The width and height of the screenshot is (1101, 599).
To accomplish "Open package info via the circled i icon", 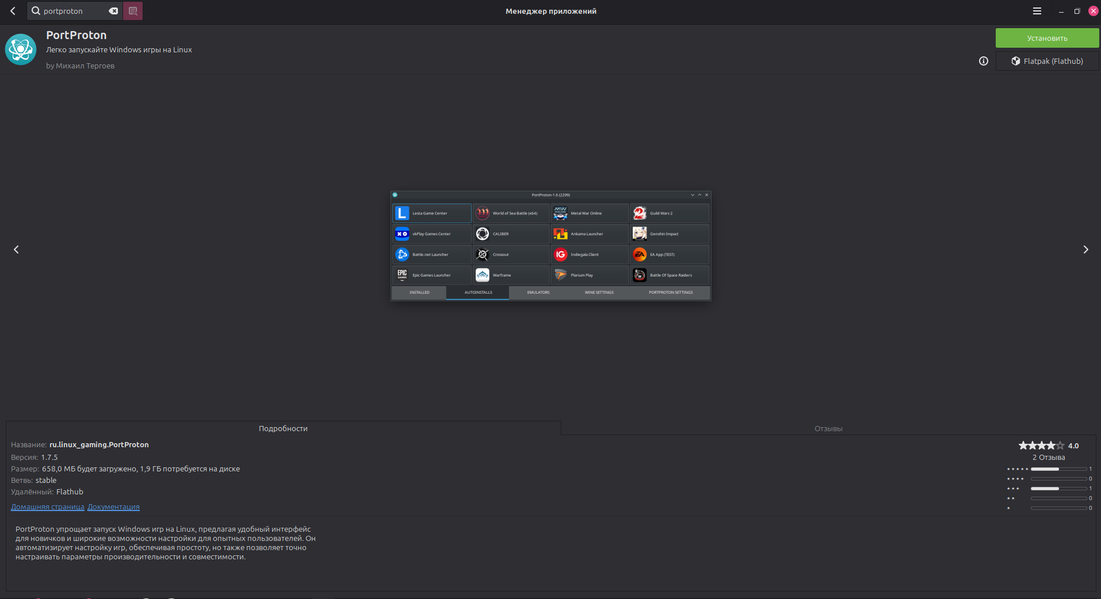I will coord(984,61).
